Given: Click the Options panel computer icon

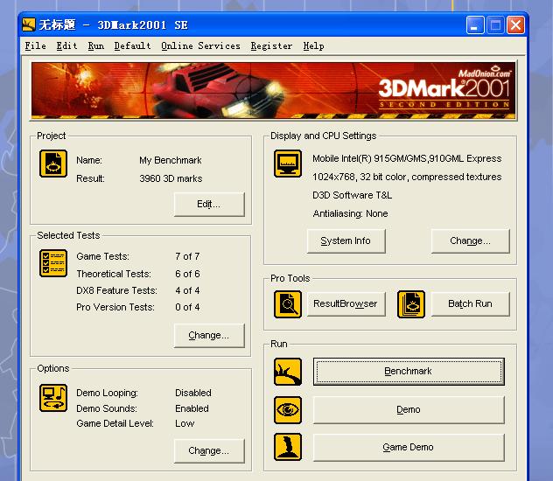Looking at the screenshot, I should (53, 398).
